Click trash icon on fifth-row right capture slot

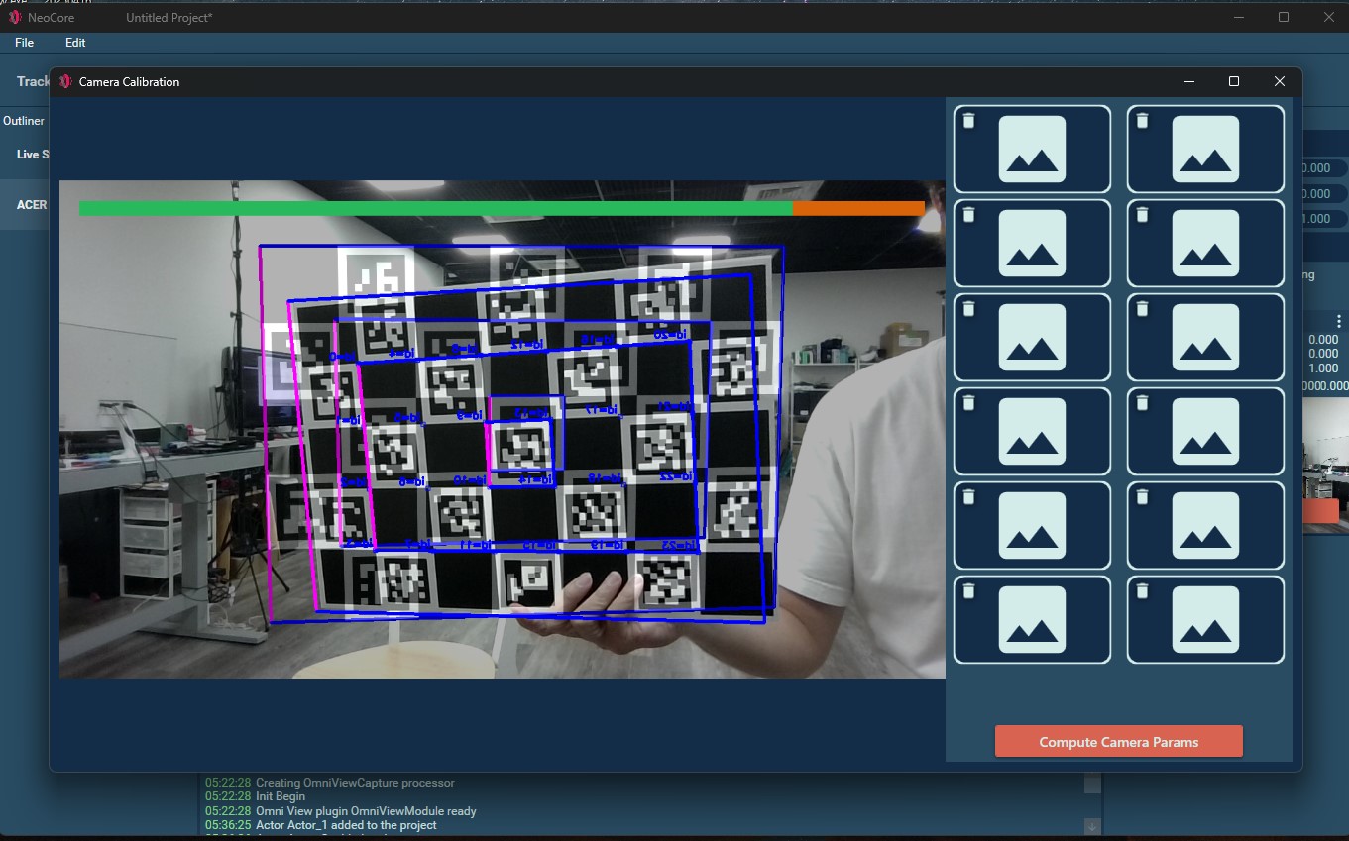(1142, 497)
